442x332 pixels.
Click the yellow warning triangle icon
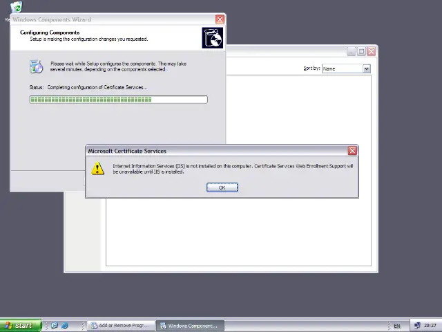coord(98,169)
